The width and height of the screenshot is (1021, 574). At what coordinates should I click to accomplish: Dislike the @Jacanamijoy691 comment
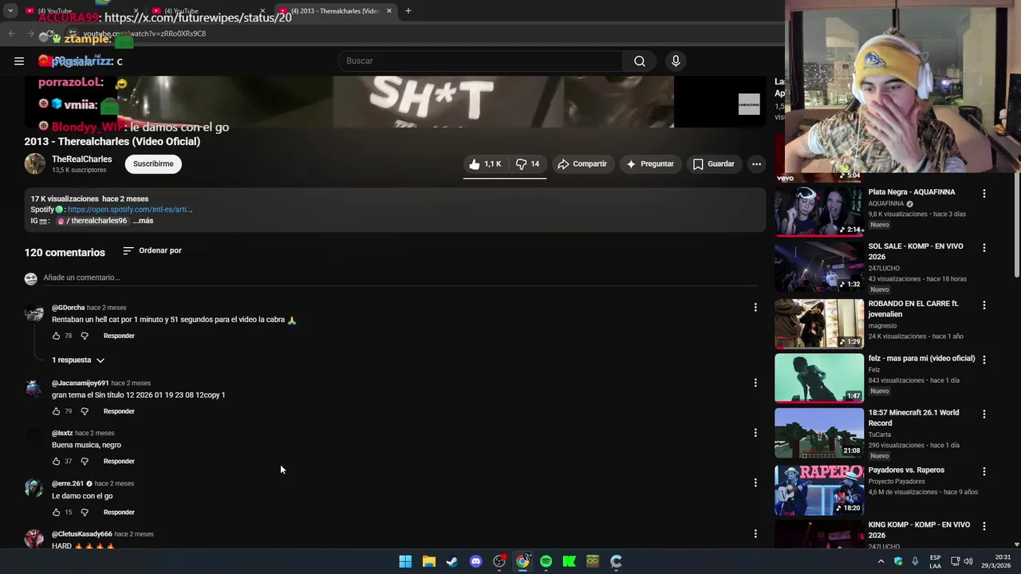point(85,411)
